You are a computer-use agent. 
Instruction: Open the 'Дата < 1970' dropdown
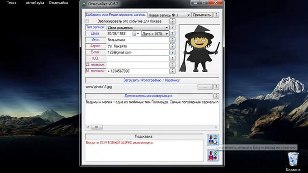155,34
